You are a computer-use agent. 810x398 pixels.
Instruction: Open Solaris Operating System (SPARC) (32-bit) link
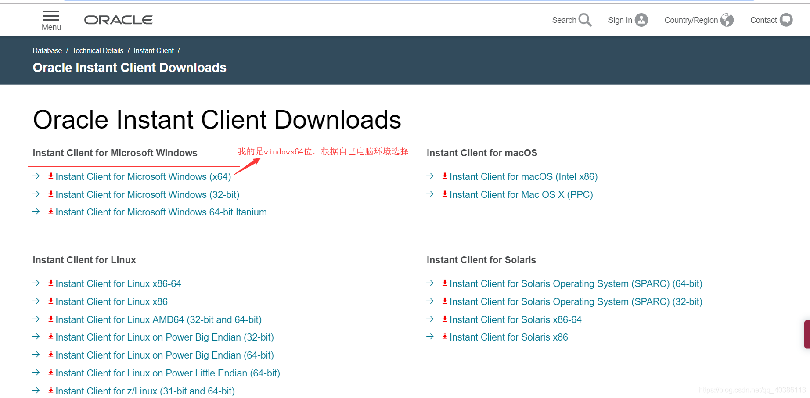576,301
